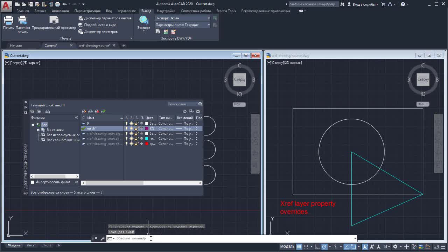Open red color swatch of xref layer
Viewport: 448px width, 252px height.
147,143
